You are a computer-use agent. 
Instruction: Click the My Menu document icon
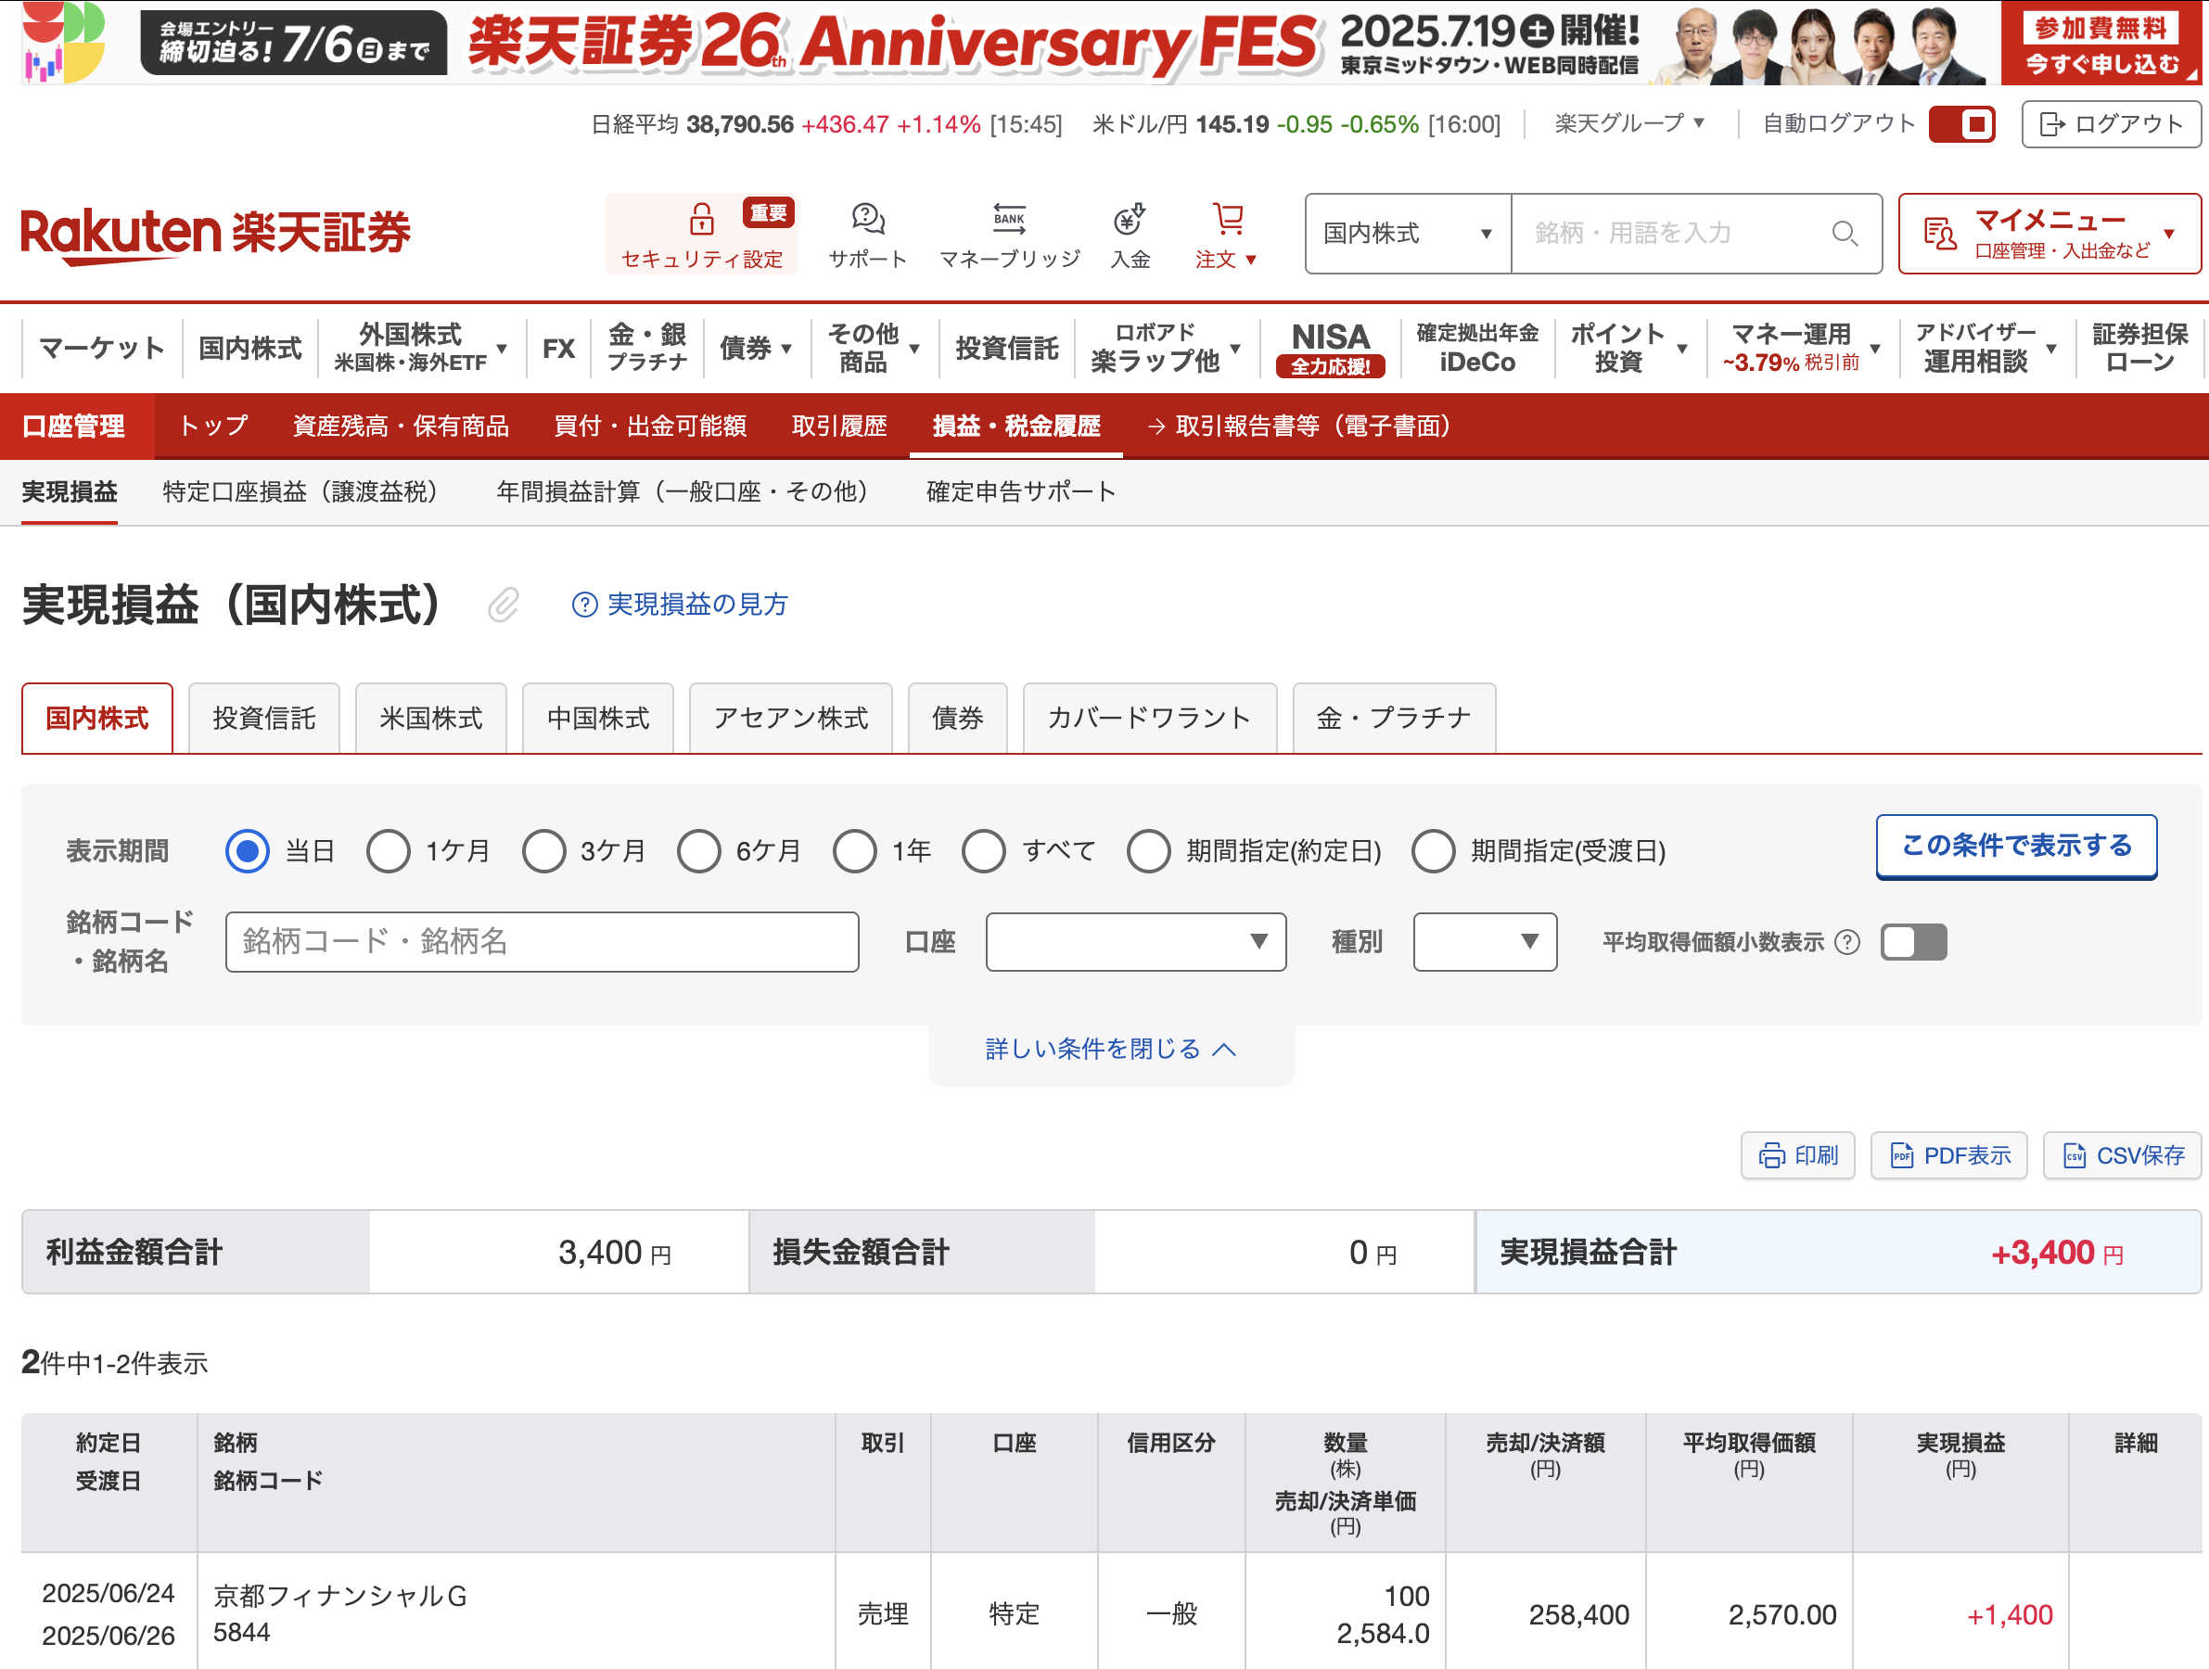click(x=1939, y=234)
